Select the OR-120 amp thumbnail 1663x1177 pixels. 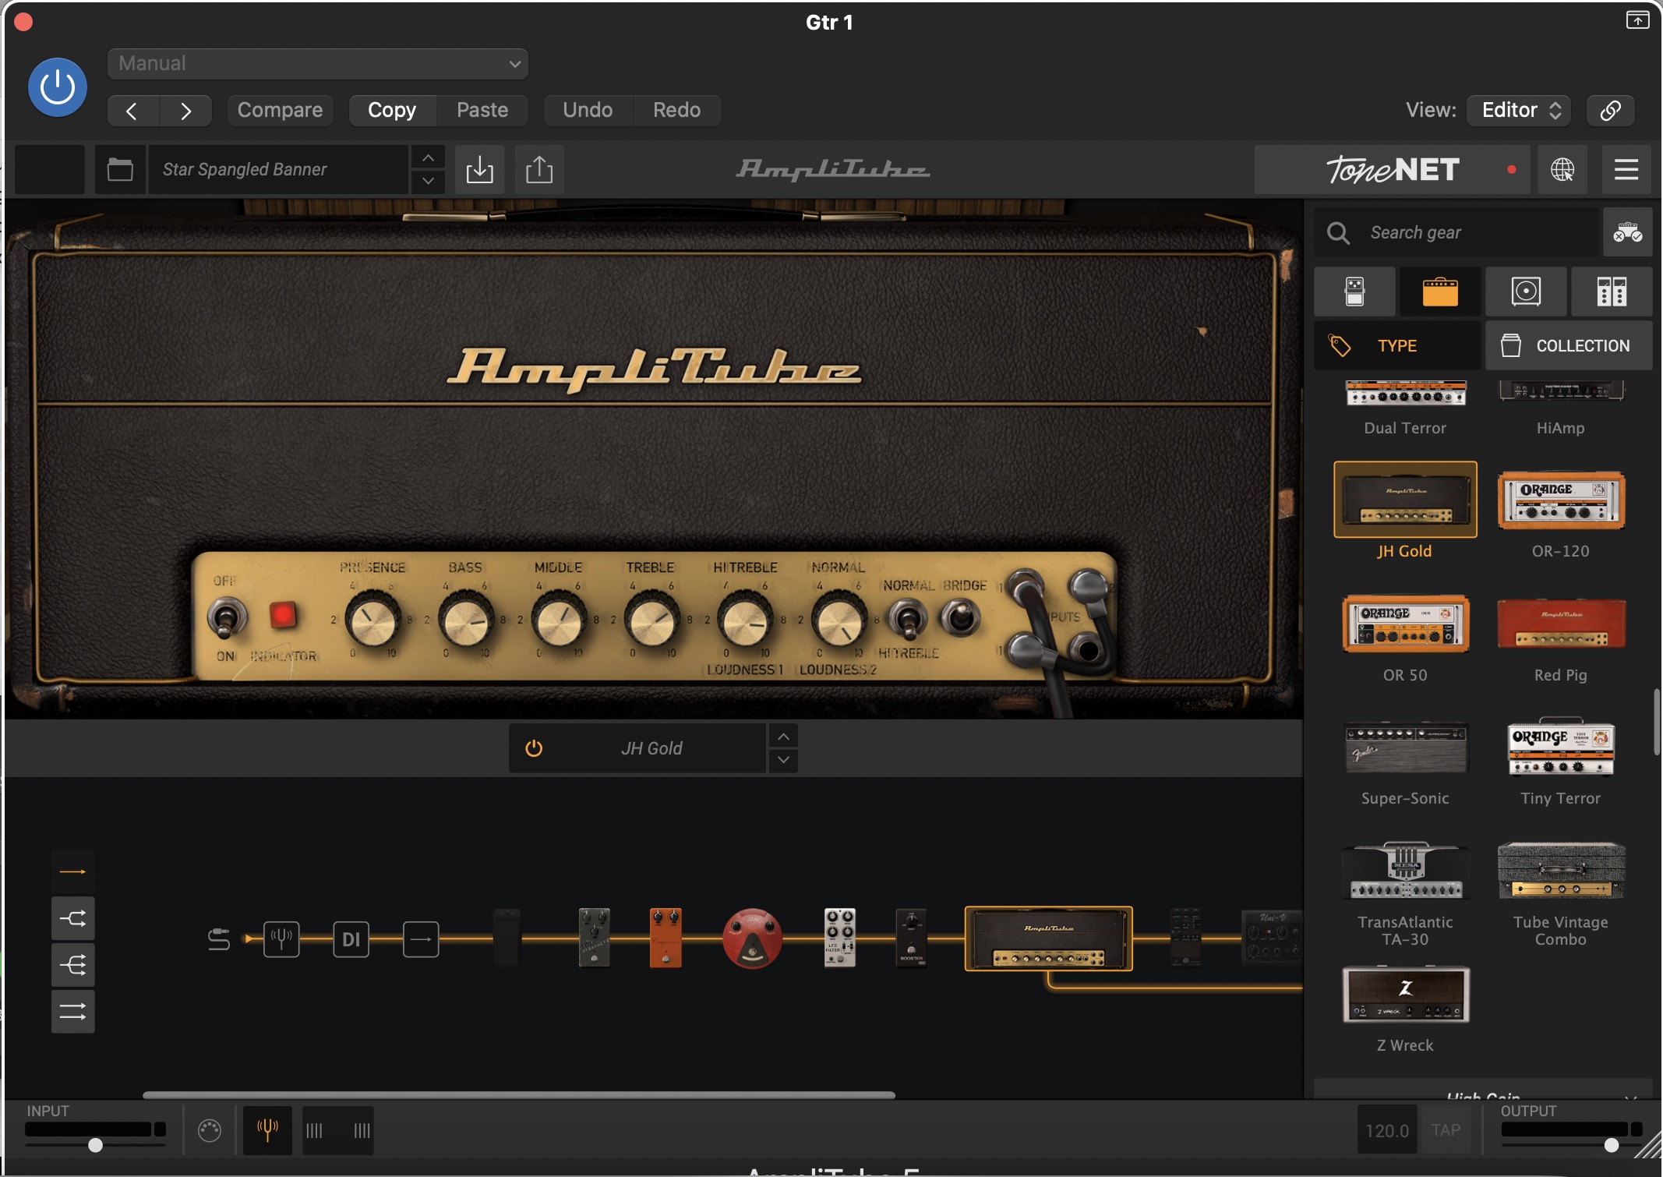pyautogui.click(x=1561, y=500)
